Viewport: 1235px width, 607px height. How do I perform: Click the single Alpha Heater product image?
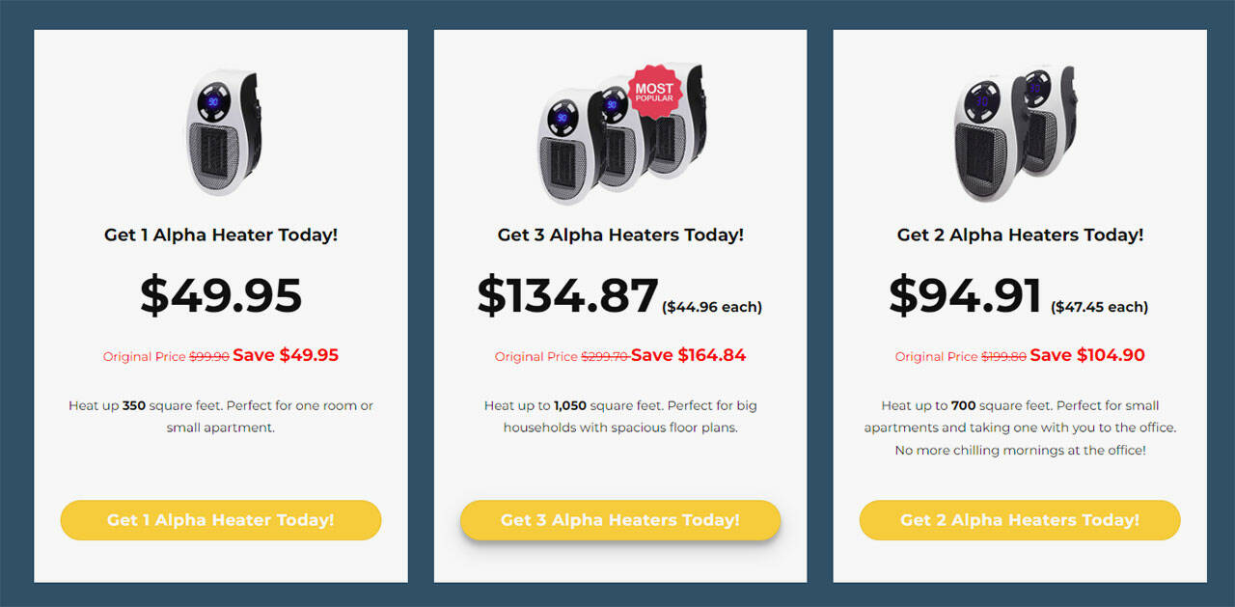(x=222, y=133)
